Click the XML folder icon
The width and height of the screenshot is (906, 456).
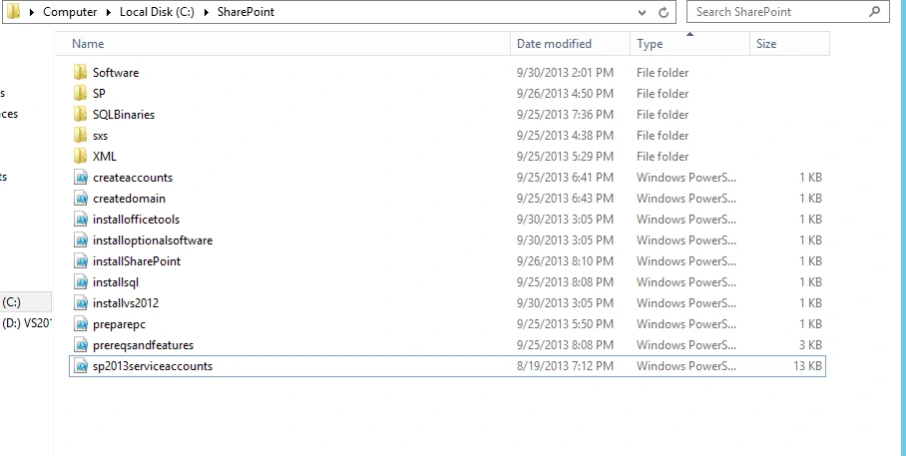80,156
